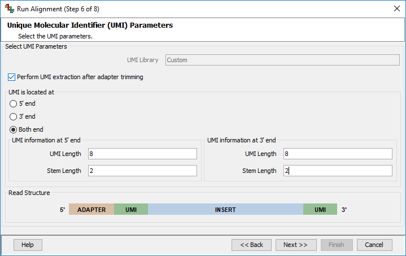Click the left UMI block near adapter
The width and height of the screenshot is (406, 256).
click(131, 209)
